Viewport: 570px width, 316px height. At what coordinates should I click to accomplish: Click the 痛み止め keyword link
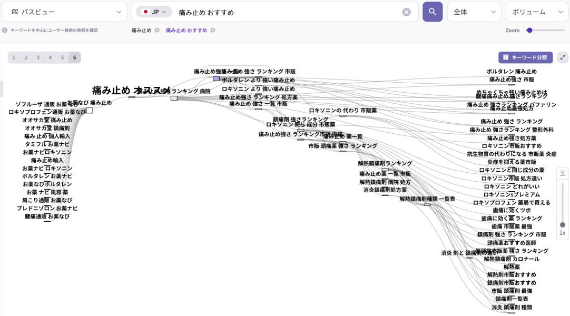141,31
